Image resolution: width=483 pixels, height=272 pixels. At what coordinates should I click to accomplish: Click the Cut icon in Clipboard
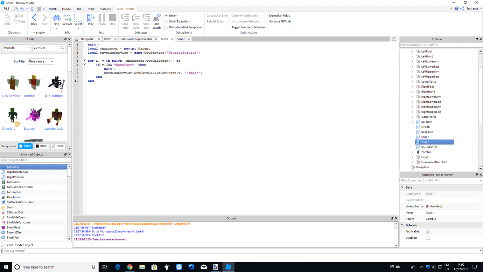point(16,16)
